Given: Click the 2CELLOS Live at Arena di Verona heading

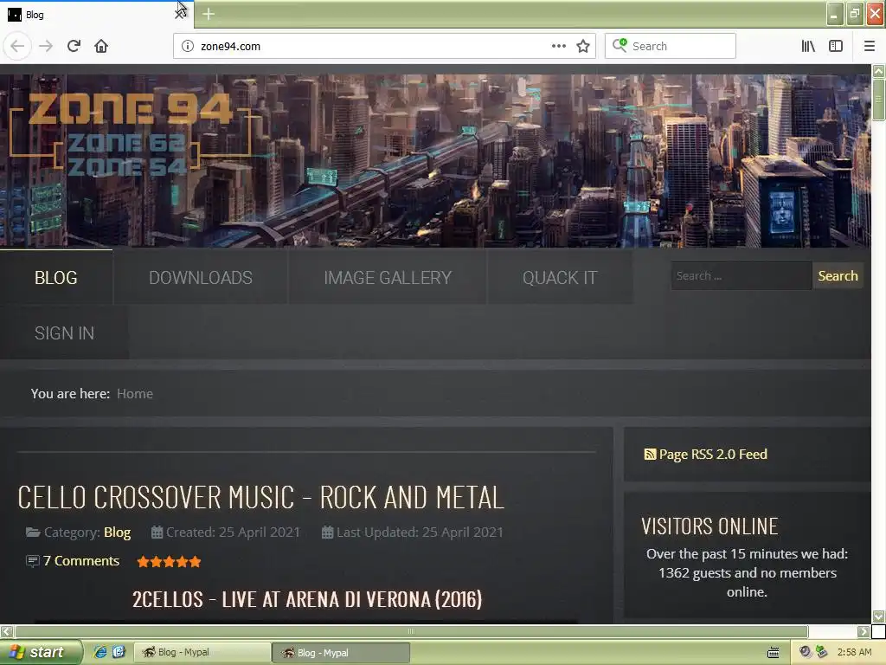Looking at the screenshot, I should 307,599.
